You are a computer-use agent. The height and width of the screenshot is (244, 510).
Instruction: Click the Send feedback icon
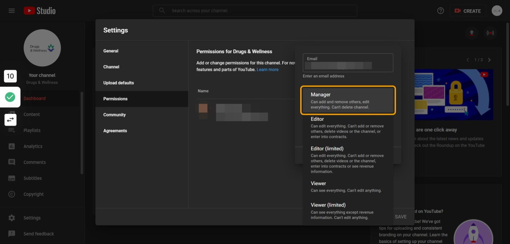(x=12, y=234)
